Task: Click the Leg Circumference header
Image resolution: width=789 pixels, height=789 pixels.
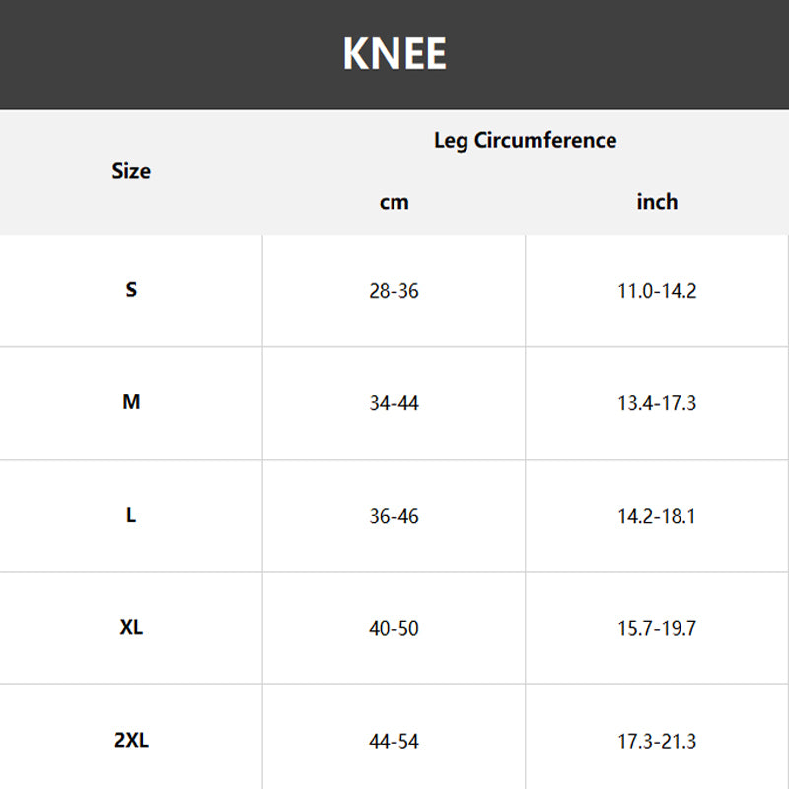Action: [525, 140]
